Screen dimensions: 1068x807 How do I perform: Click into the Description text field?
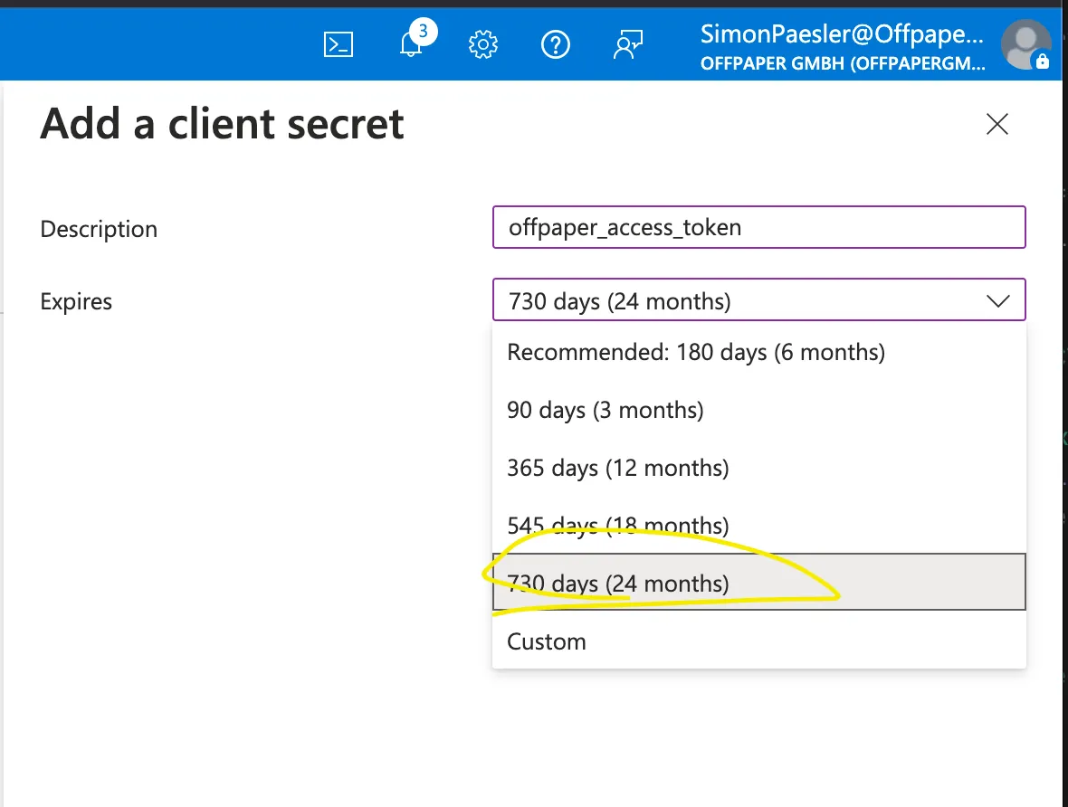tap(758, 227)
